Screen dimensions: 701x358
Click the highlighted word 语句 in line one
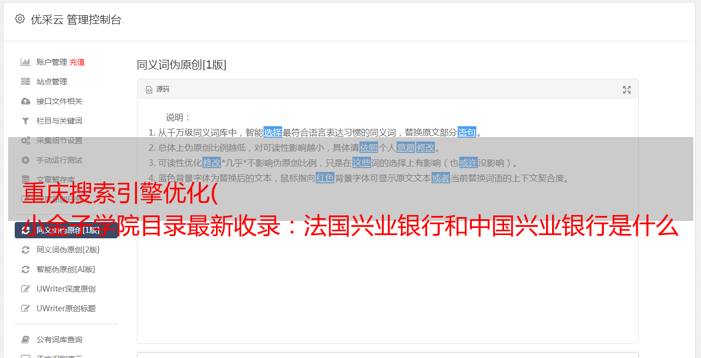(467, 132)
